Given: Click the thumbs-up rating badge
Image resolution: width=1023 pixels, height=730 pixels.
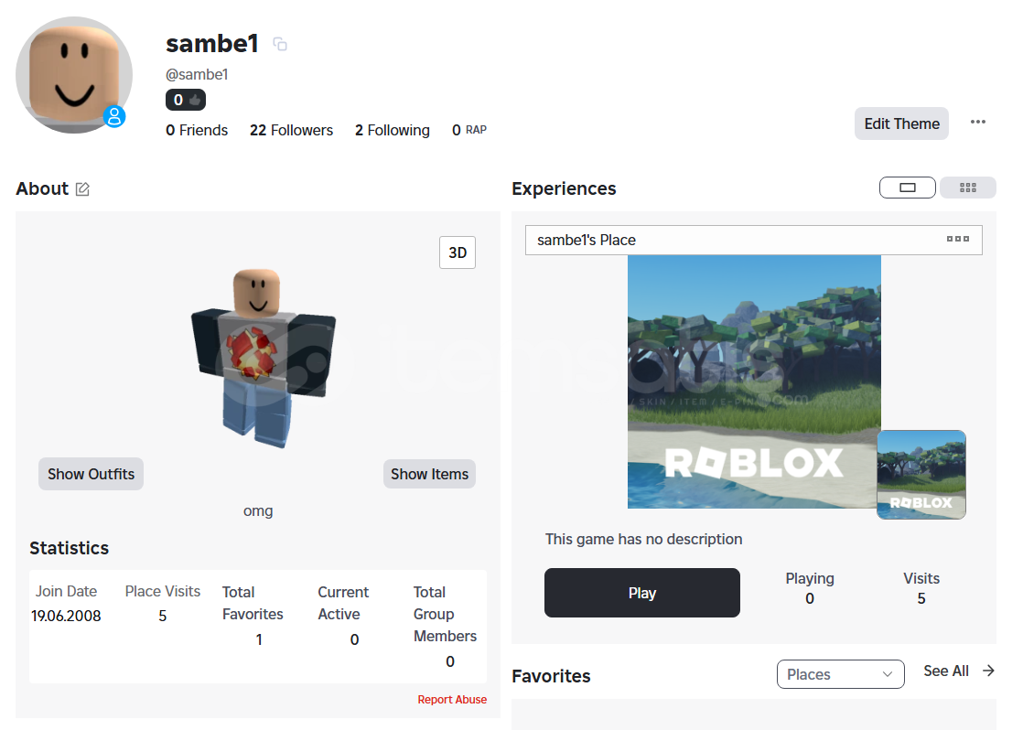Looking at the screenshot, I should [186, 100].
